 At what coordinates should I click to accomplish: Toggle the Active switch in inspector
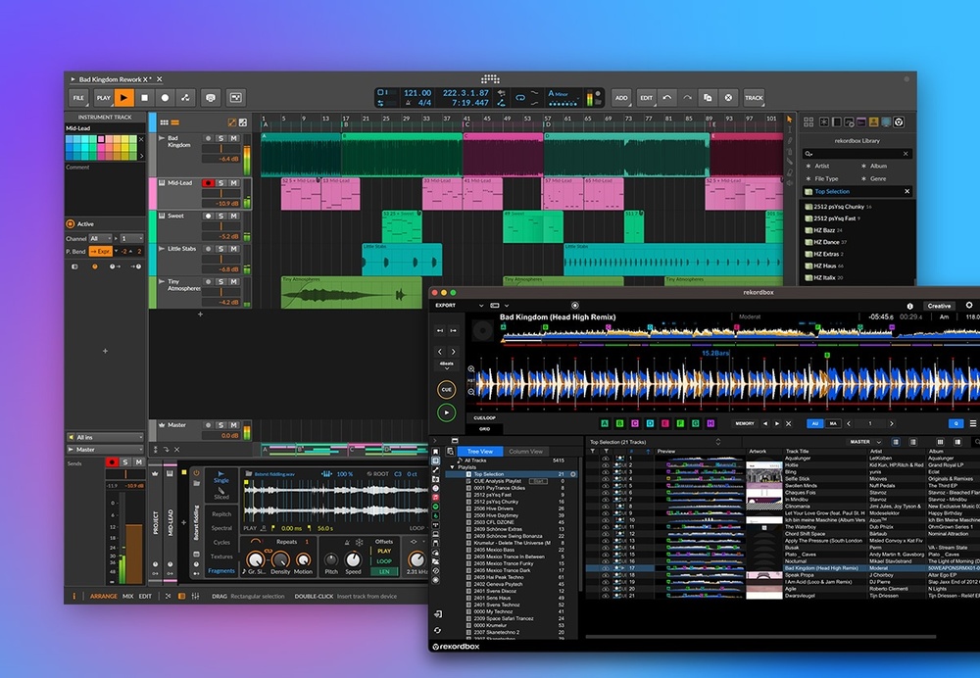(x=70, y=223)
